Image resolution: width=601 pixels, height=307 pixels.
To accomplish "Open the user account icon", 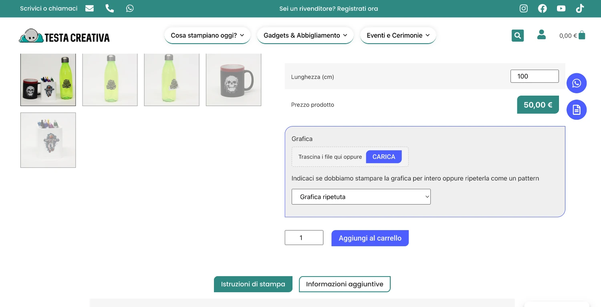I will click(x=541, y=35).
